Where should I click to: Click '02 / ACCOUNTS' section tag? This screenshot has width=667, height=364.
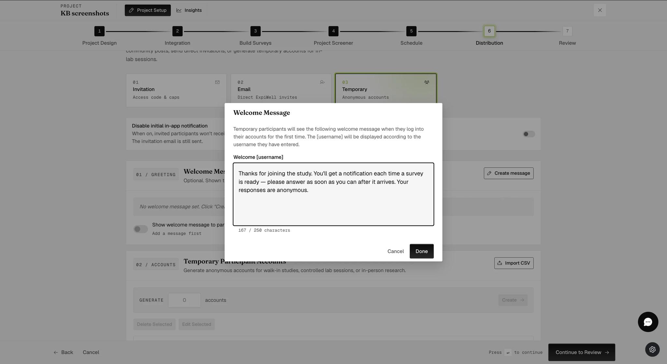tap(156, 265)
